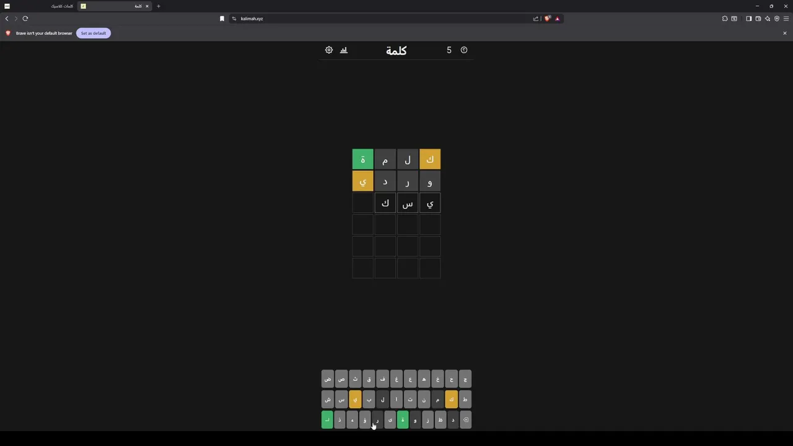Go back to the previous page

pos(7,19)
